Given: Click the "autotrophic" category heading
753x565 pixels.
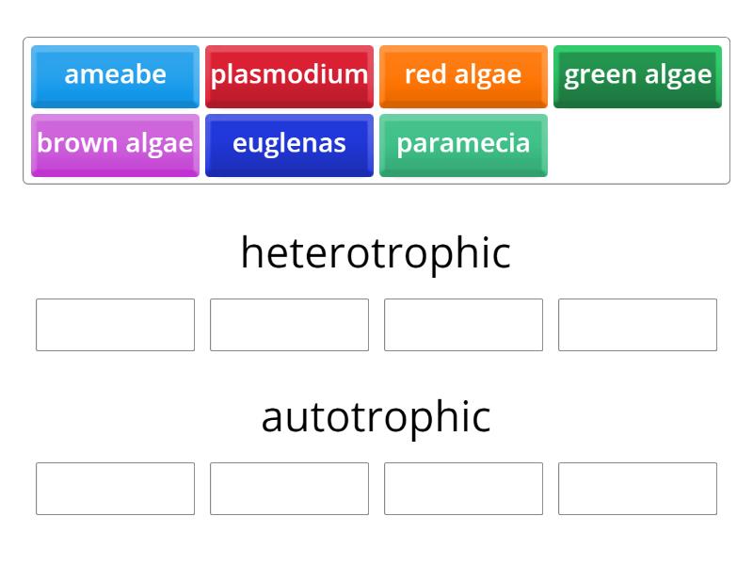Looking at the screenshot, I should pyautogui.click(x=376, y=415).
